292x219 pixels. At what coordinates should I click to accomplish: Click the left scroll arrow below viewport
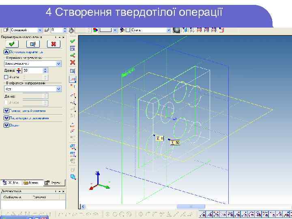(x=83, y=206)
